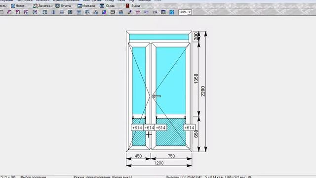Image resolution: width=316 pixels, height=178 pixels.
Task: Click the Новое button's blue icon
Action: coord(13,6)
